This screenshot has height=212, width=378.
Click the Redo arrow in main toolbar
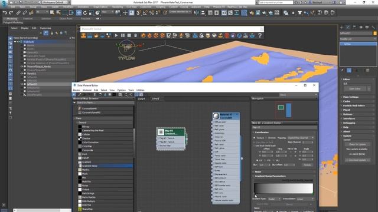[11, 13]
